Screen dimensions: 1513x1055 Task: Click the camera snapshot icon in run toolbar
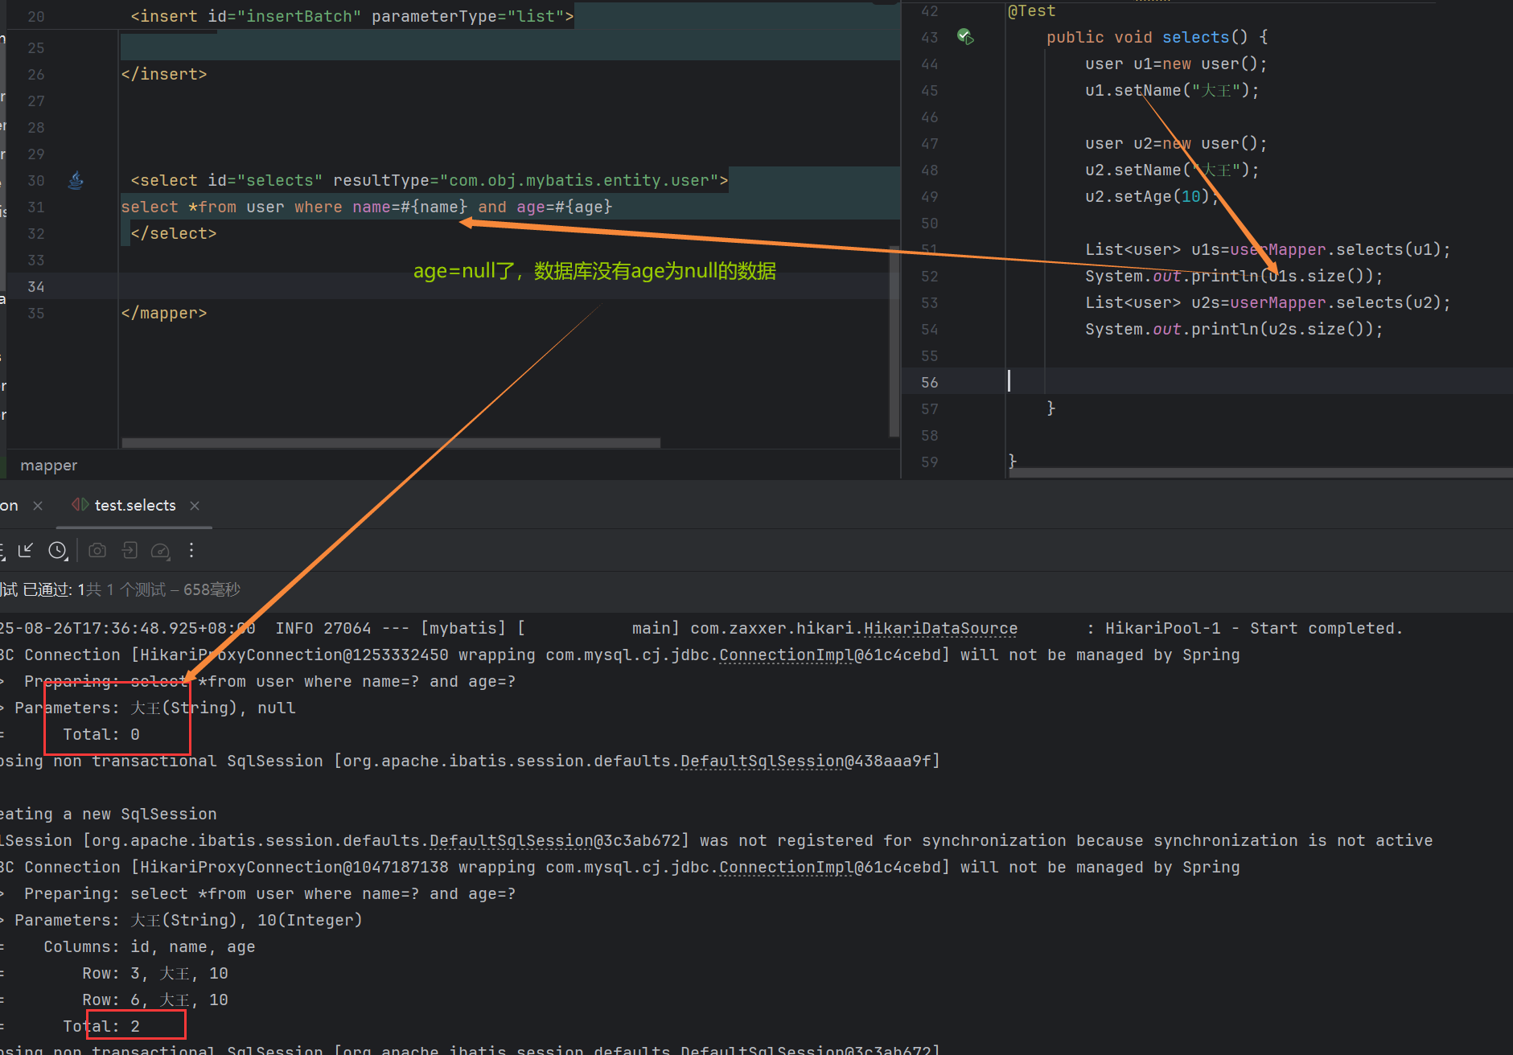[97, 550]
